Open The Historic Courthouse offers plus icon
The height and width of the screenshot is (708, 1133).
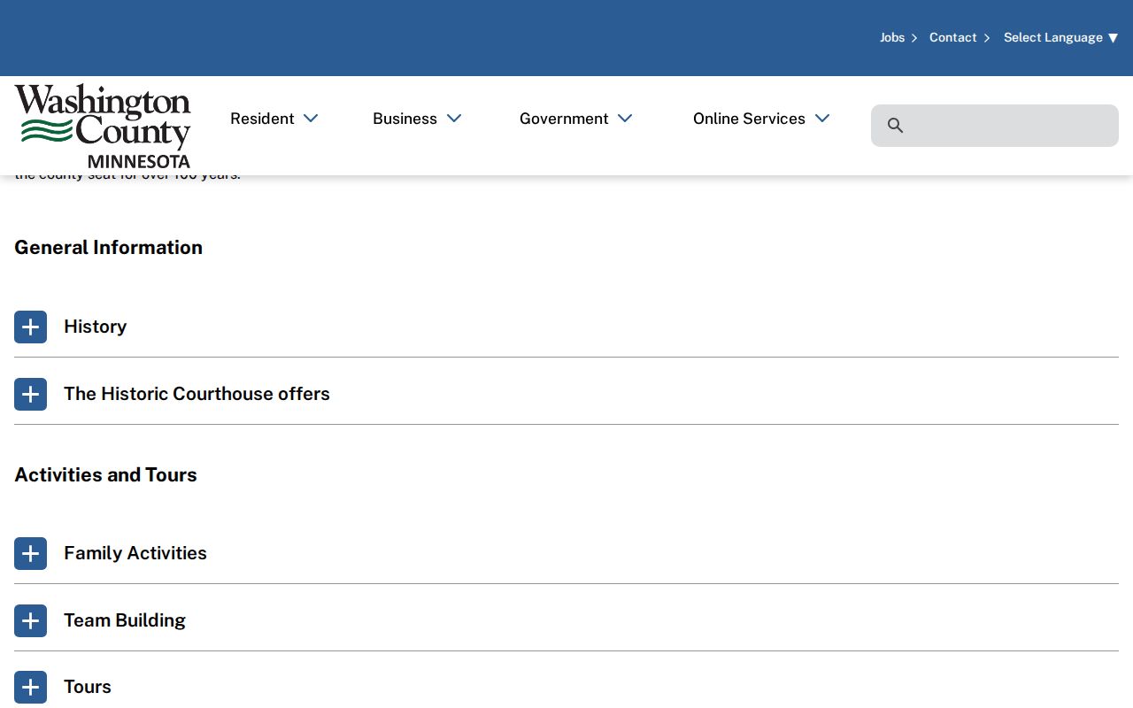[x=30, y=394]
